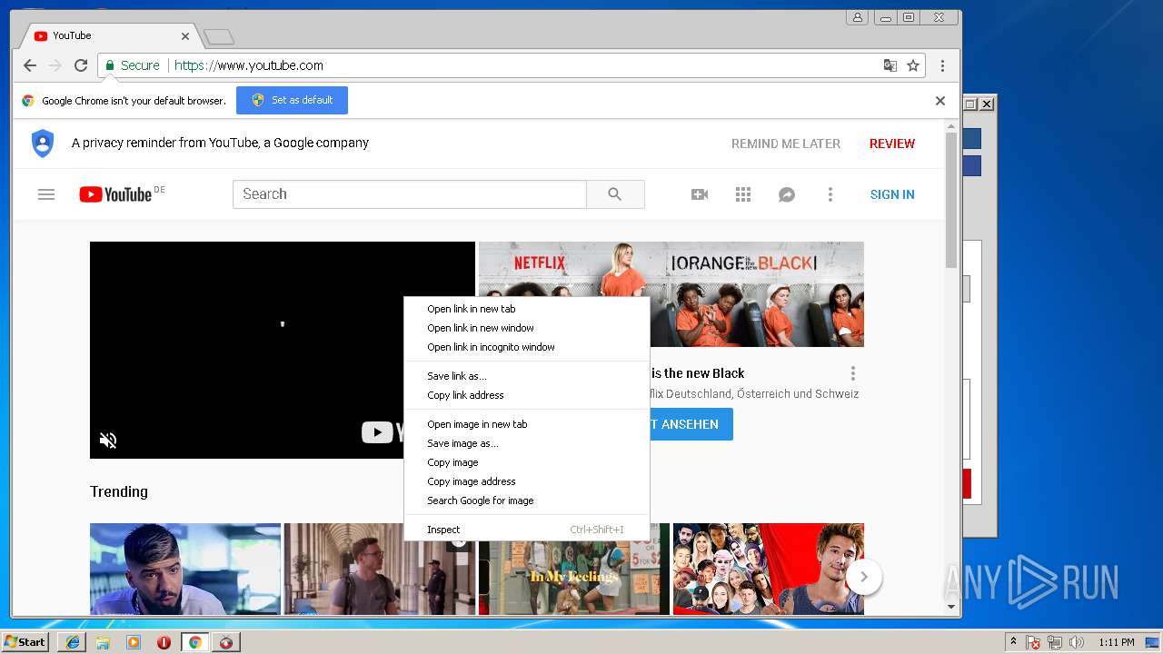Click the YouTube search input field

(410, 194)
